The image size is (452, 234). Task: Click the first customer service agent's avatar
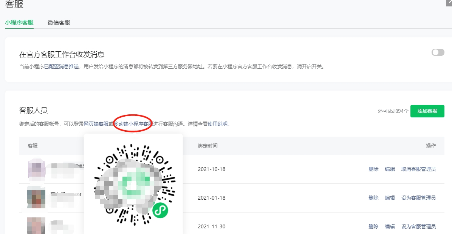(x=36, y=169)
